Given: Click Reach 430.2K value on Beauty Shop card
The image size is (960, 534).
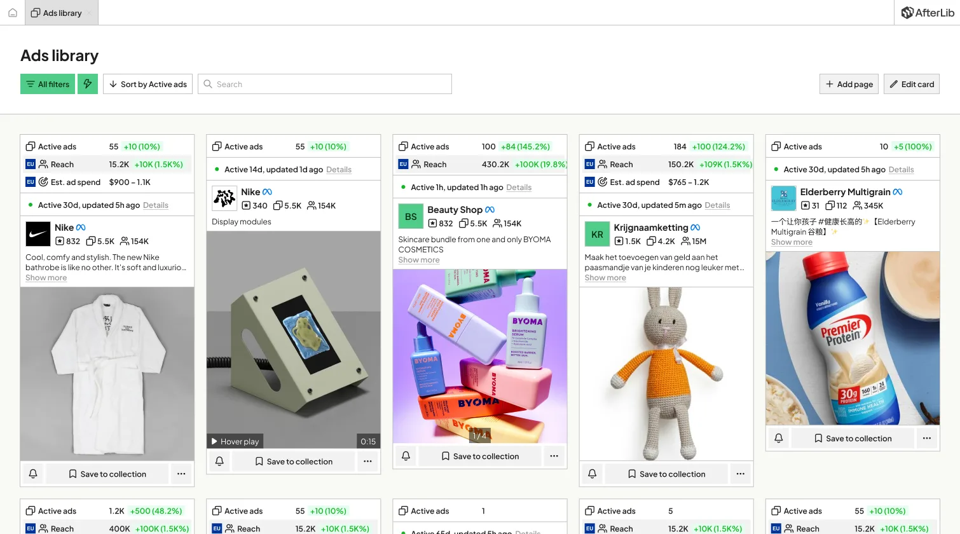Looking at the screenshot, I should pyautogui.click(x=495, y=164).
